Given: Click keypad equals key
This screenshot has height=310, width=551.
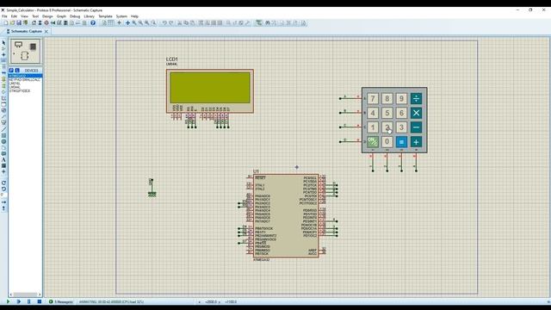Looking at the screenshot, I should 402,142.
